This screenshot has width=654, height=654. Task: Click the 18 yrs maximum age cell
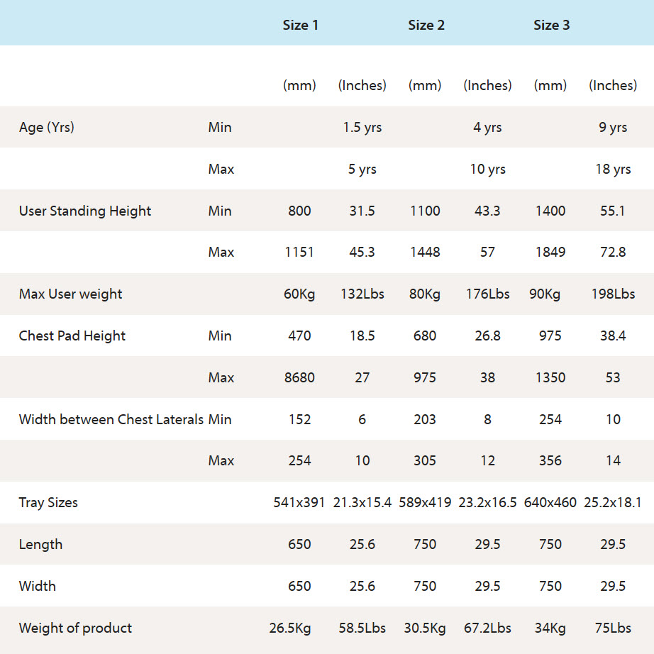(x=613, y=169)
